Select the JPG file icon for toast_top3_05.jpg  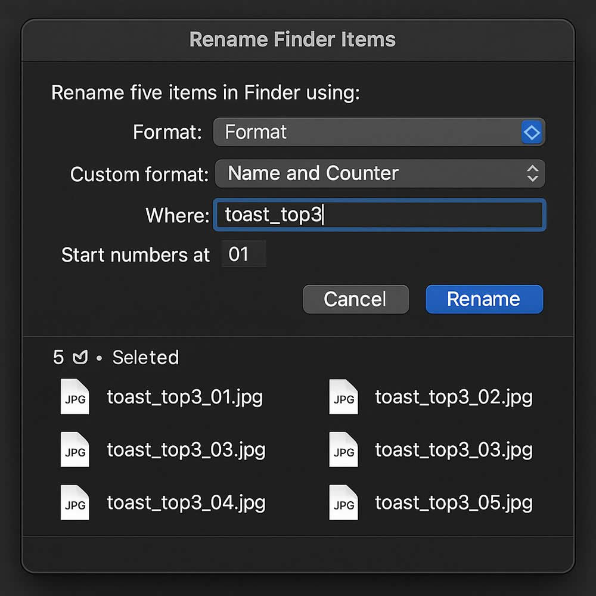(343, 503)
